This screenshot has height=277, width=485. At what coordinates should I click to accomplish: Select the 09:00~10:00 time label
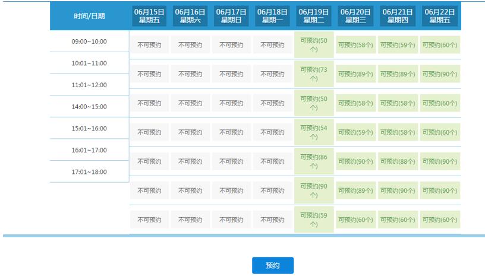pyautogui.click(x=89, y=42)
